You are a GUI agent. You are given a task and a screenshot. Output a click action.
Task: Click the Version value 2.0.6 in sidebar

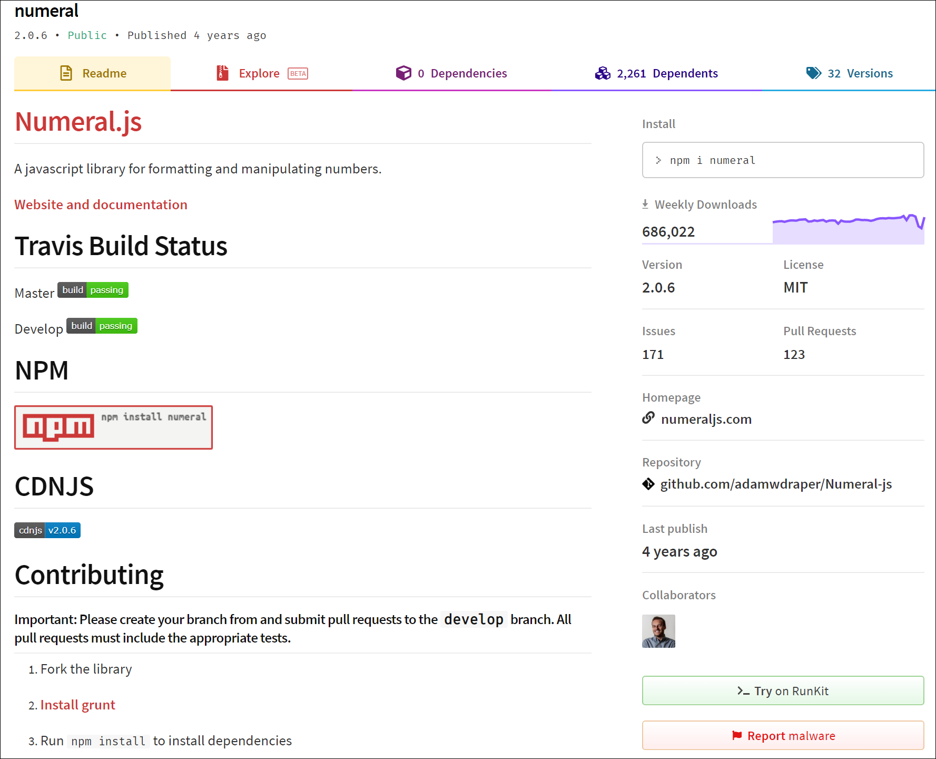coord(658,287)
